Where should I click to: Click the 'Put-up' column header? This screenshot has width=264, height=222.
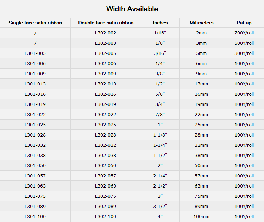coord(244,23)
